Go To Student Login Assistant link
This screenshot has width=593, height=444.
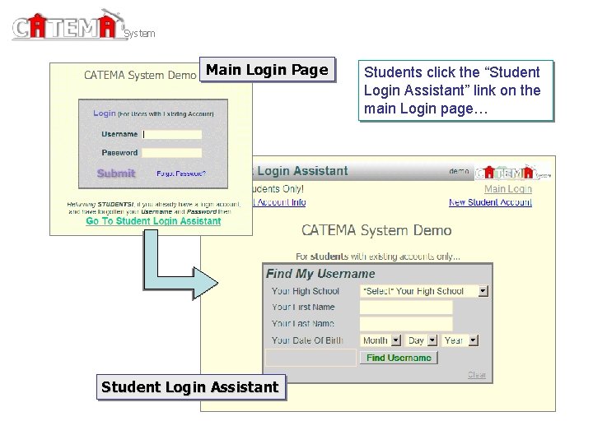click(x=153, y=221)
